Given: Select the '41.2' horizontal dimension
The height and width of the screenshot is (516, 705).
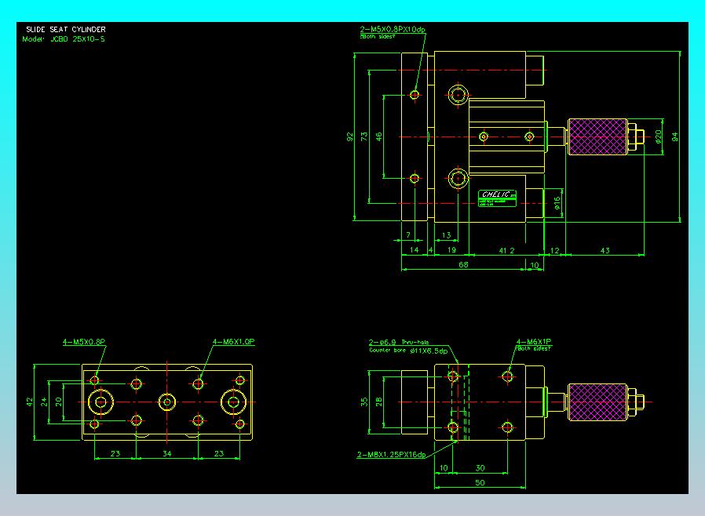Looking at the screenshot, I should pos(506,251).
